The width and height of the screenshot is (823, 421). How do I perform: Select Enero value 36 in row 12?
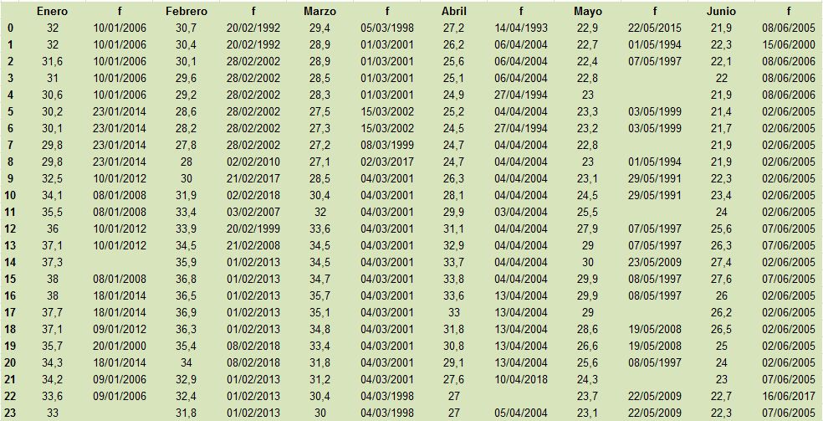tap(53, 228)
